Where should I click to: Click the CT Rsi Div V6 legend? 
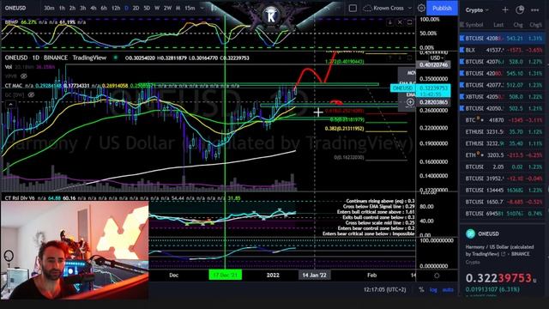[20, 198]
